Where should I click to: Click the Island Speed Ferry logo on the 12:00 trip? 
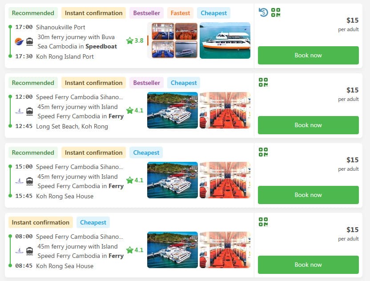19,111
